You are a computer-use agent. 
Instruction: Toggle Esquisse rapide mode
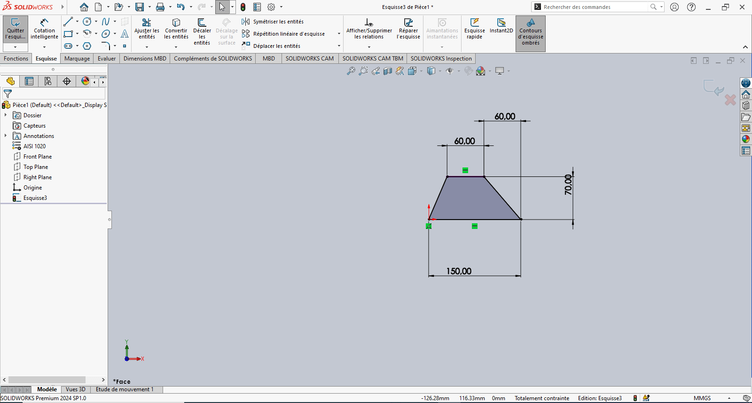pyautogui.click(x=474, y=29)
